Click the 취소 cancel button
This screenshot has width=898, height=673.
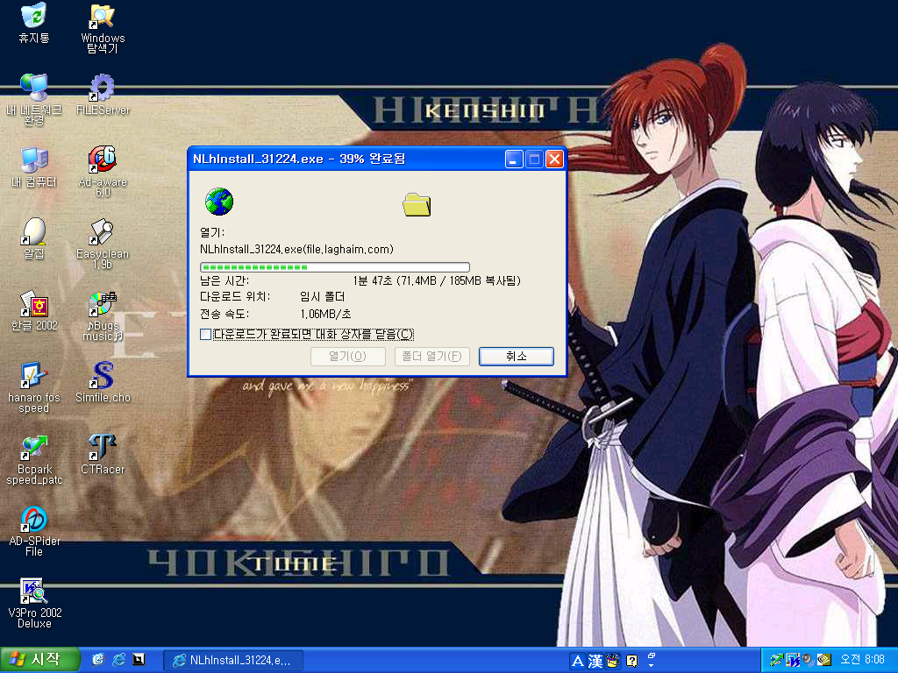[x=516, y=356]
